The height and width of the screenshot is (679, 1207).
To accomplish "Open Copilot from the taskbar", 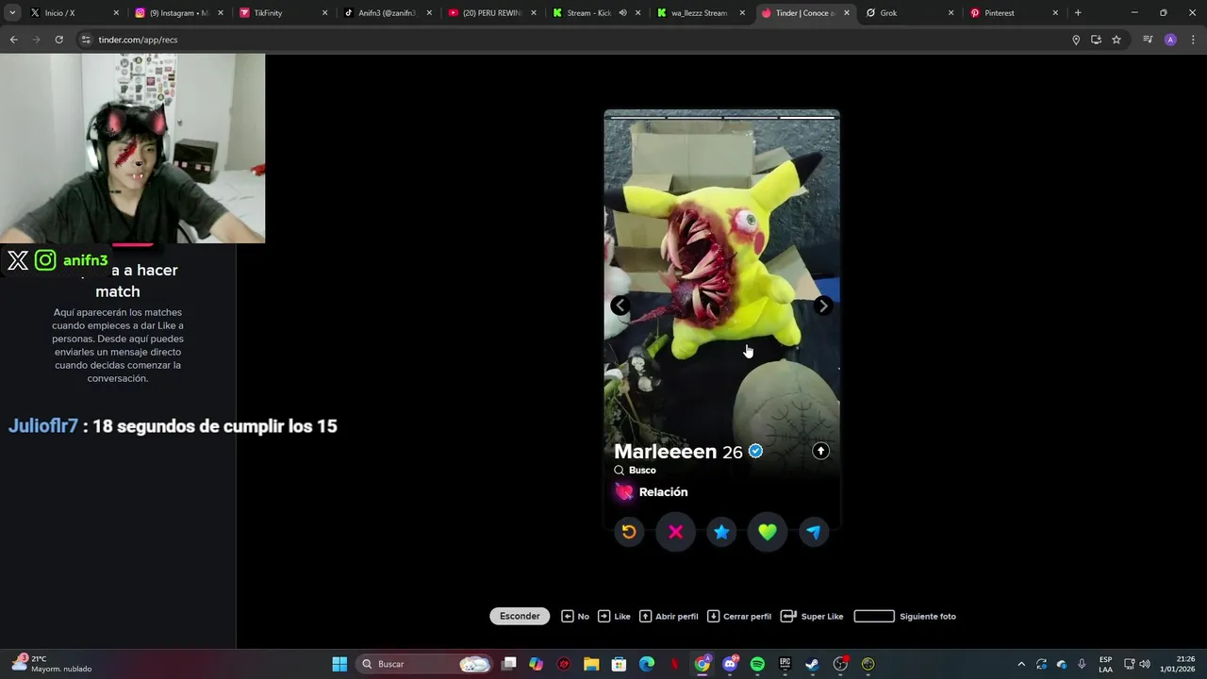I will [x=537, y=664].
